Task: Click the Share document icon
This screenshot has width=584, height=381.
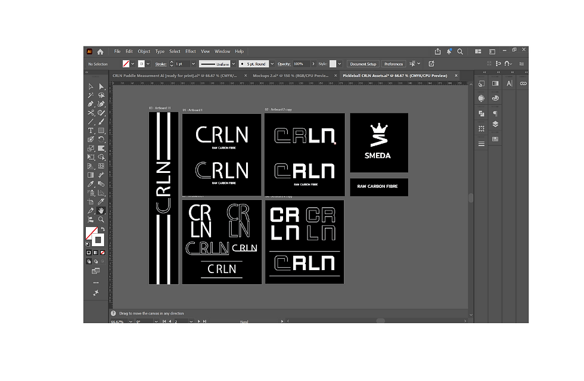Action: coord(437,51)
